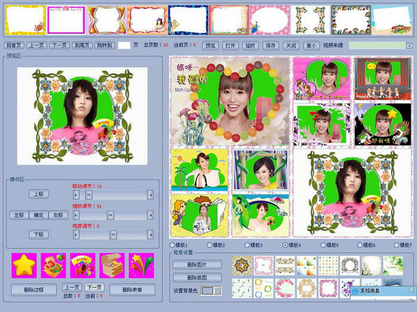This screenshot has width=417, height=312.
Task: Add the treasure chest sticker
Action: point(112,266)
